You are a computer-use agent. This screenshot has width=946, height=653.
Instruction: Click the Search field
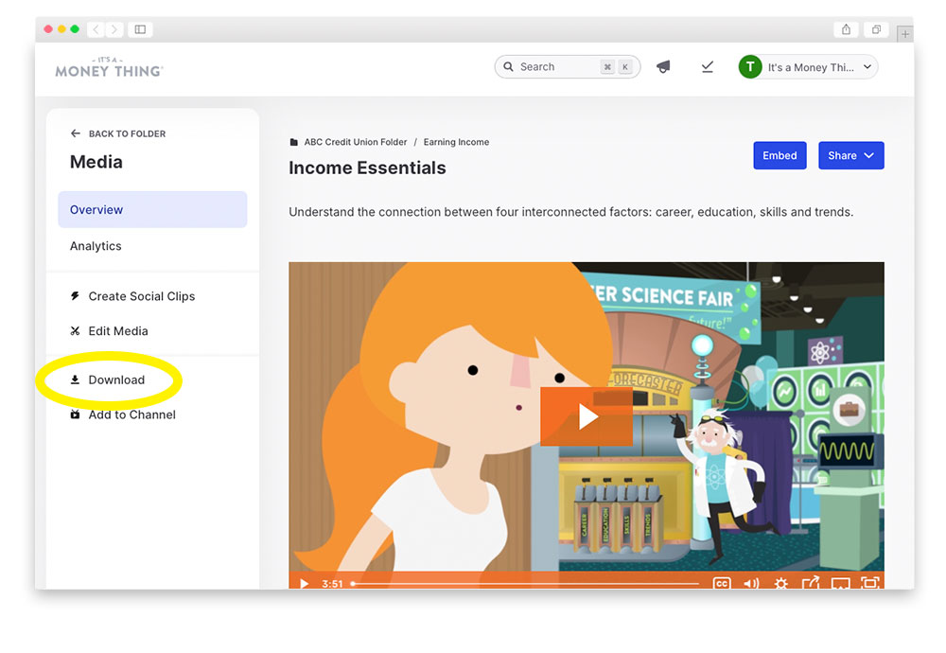[x=567, y=67]
